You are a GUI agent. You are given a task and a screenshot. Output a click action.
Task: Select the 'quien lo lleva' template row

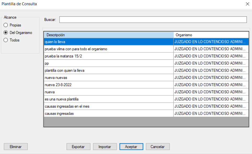(x=108, y=42)
